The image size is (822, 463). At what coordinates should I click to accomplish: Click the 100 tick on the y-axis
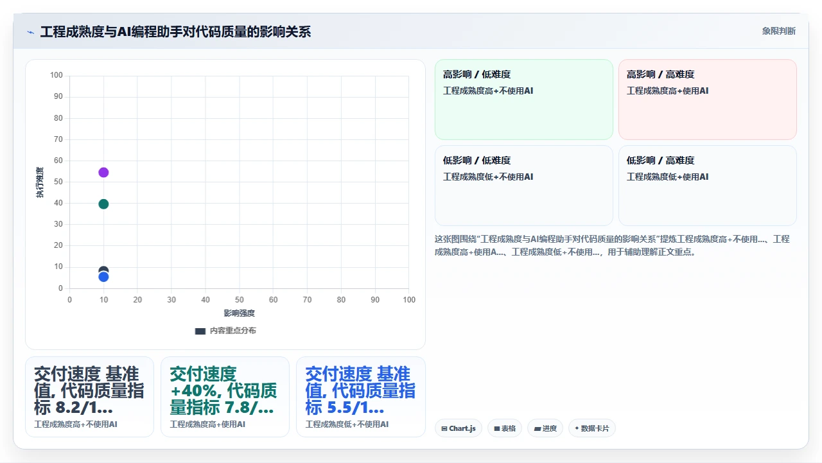click(57, 75)
